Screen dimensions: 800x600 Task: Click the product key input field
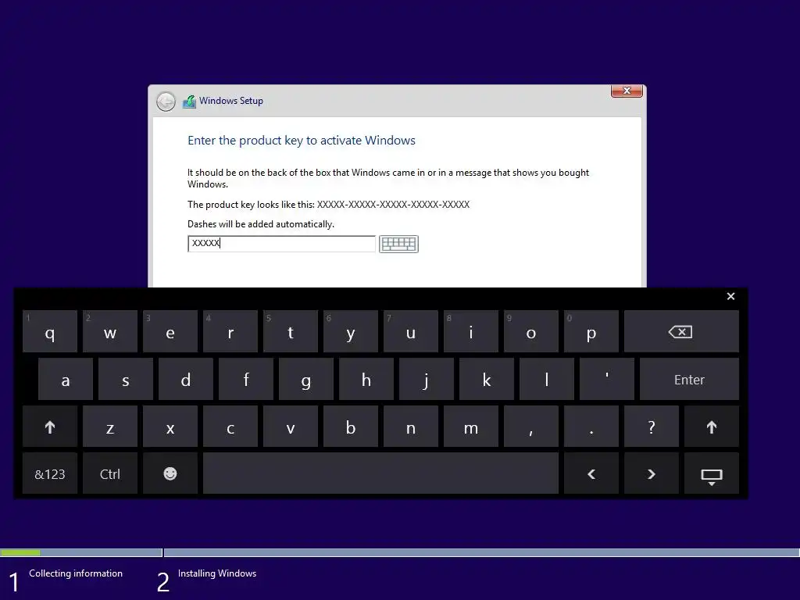[x=281, y=244]
